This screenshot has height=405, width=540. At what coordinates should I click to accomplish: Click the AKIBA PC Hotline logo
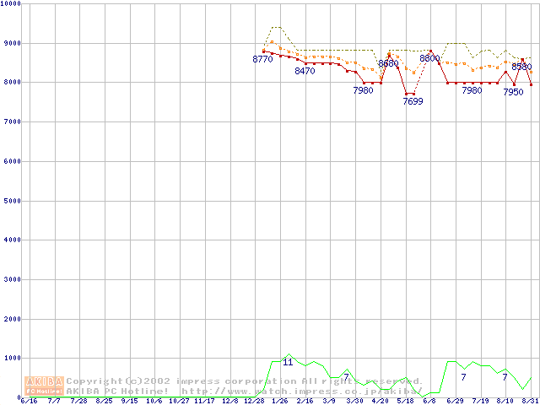[45, 386]
